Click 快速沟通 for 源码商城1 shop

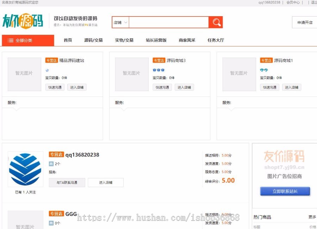coord(269,87)
